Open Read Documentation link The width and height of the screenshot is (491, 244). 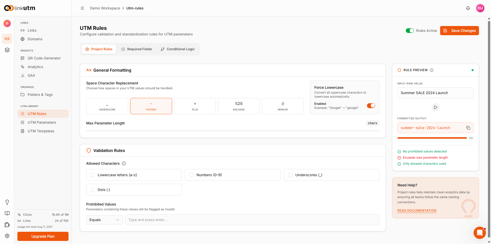click(417, 211)
